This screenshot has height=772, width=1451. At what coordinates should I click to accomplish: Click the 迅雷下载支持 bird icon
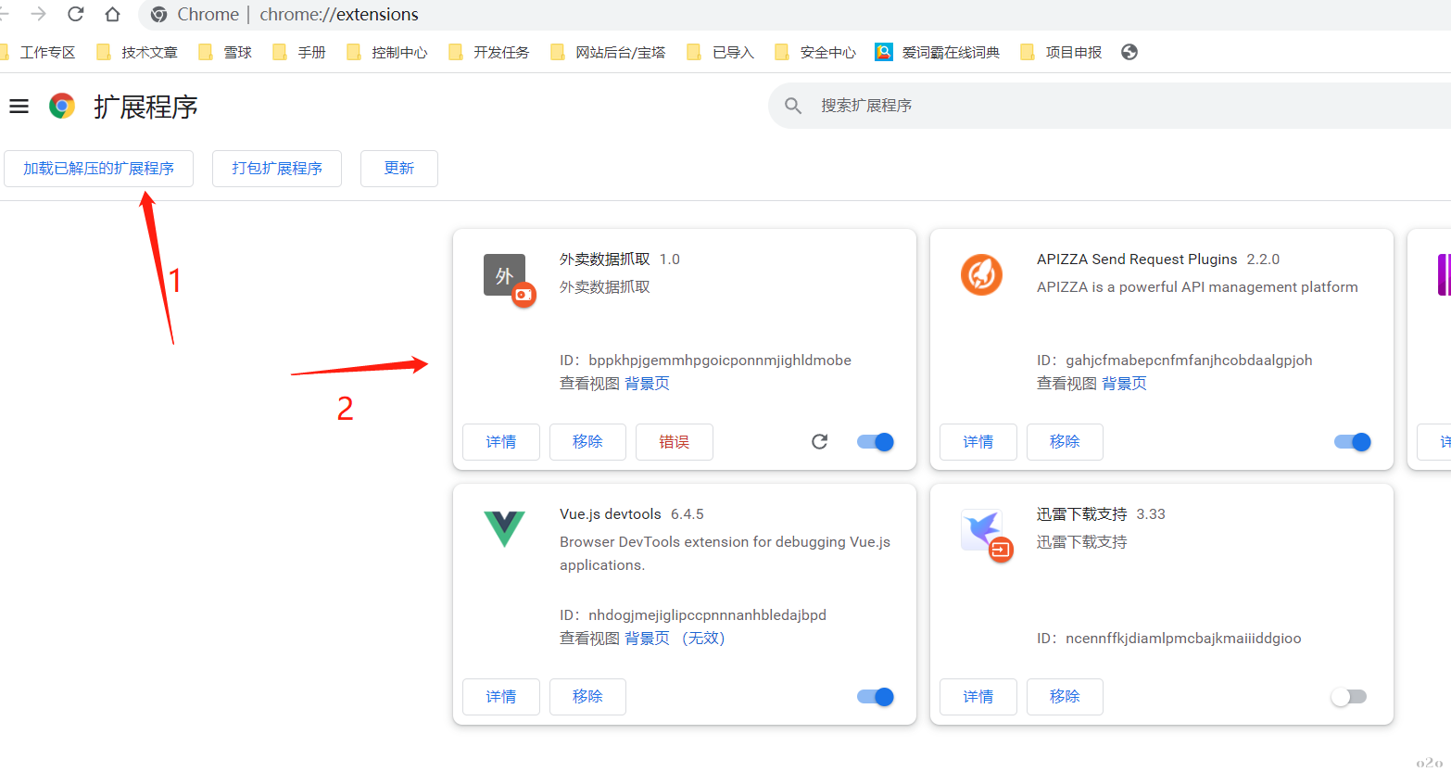click(981, 530)
